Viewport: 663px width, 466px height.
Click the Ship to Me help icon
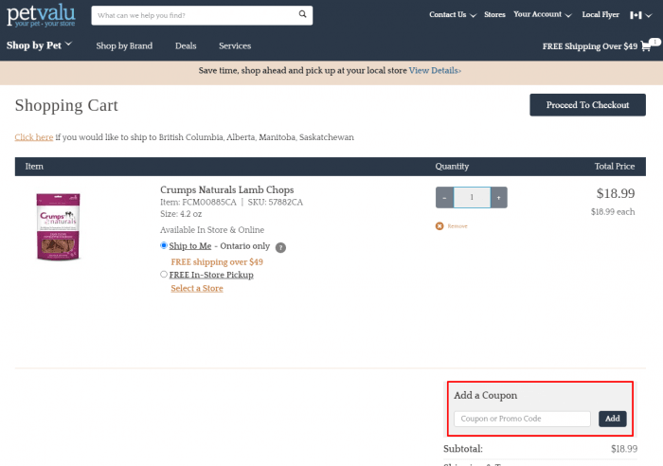[x=280, y=247]
